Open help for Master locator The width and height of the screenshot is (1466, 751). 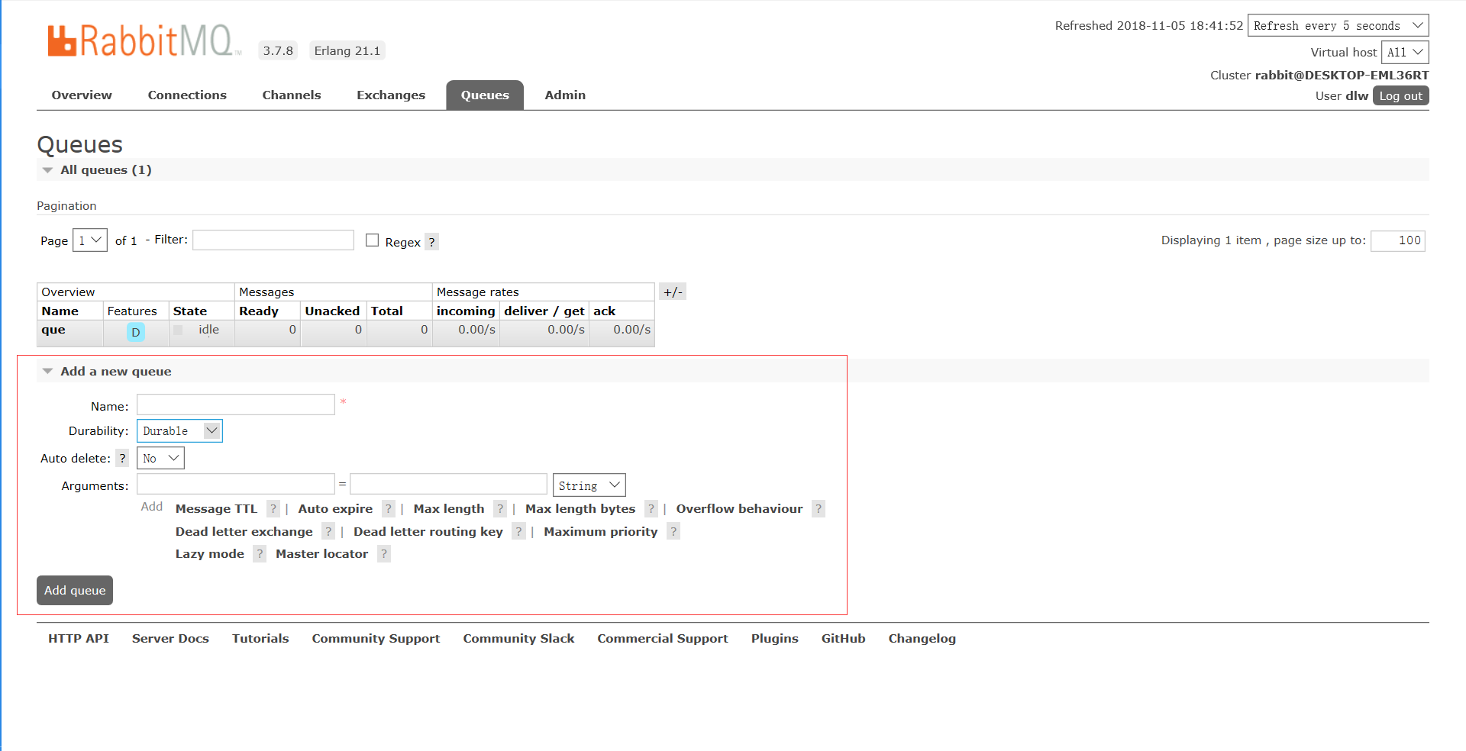tap(384, 554)
